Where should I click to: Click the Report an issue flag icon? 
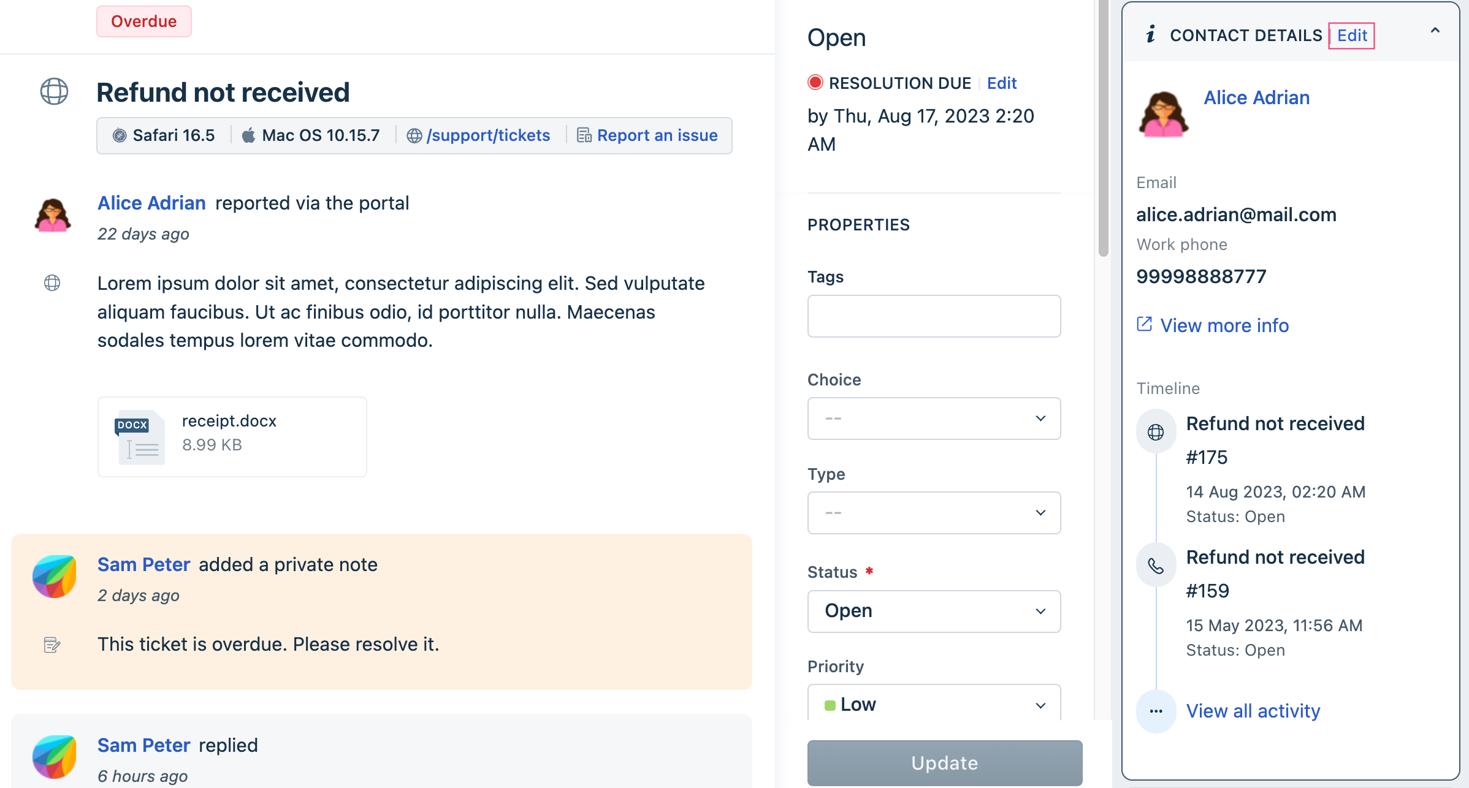(x=583, y=135)
